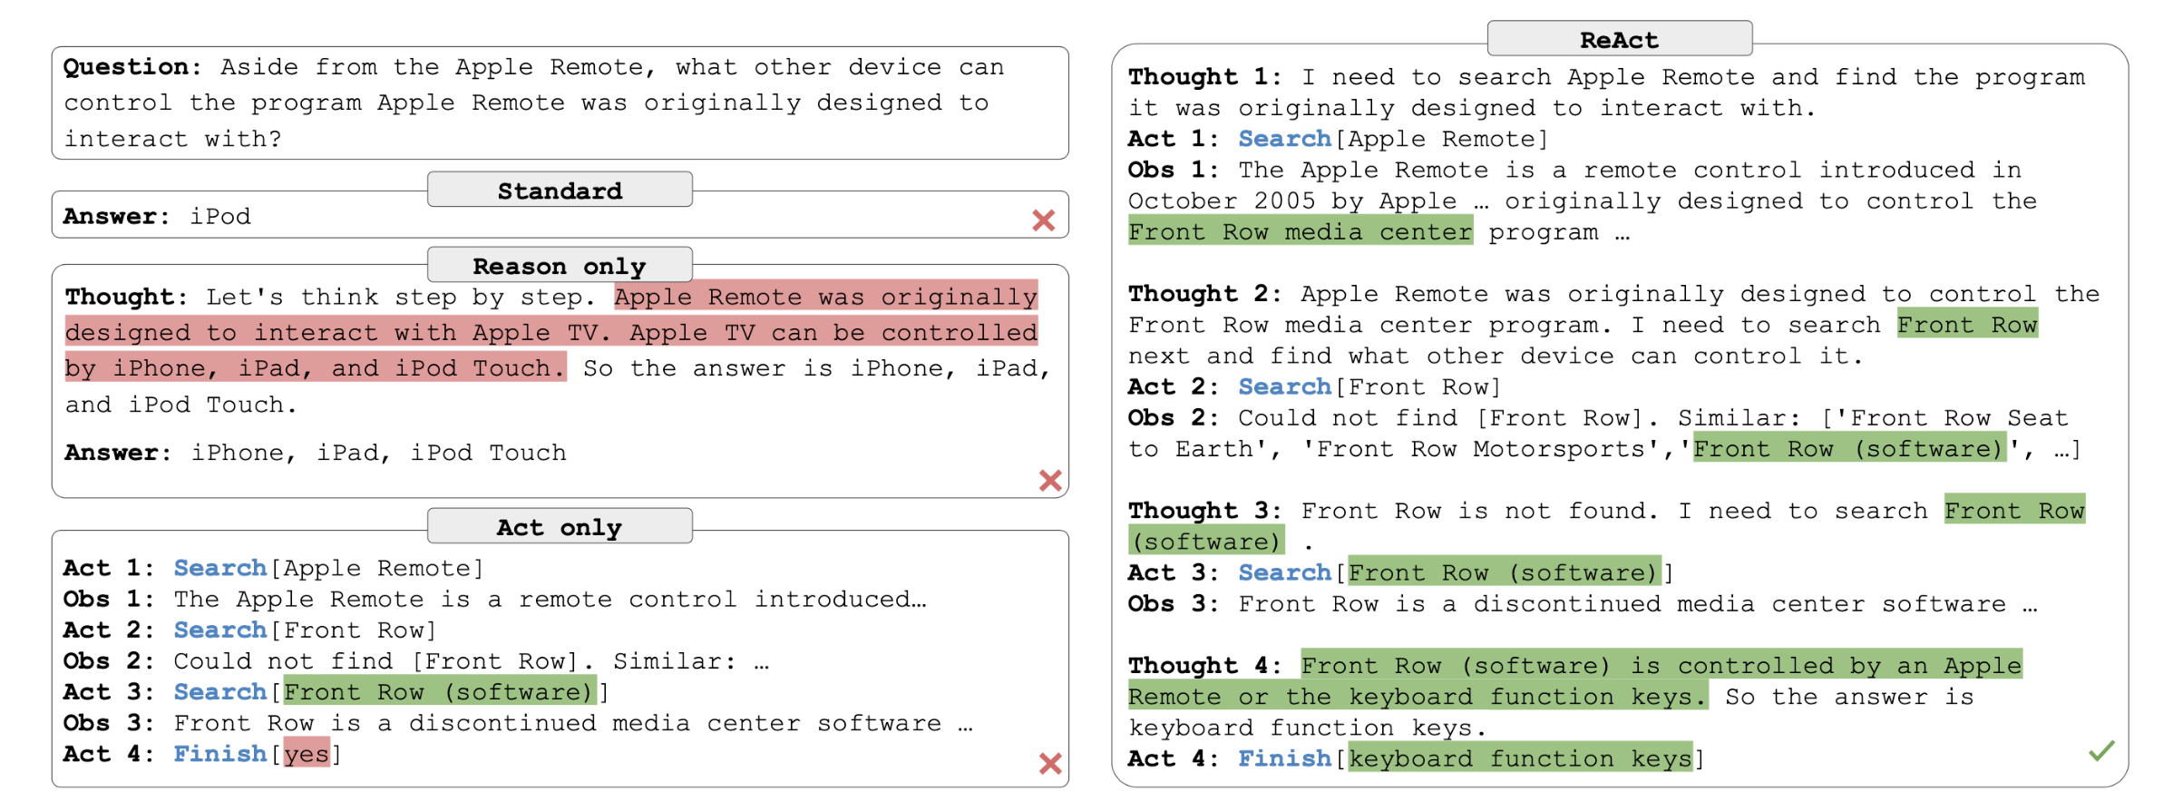Screen dimensions: 2173x811
Task: Click green 'Front Row media center' highlight
Action: (x=1300, y=232)
